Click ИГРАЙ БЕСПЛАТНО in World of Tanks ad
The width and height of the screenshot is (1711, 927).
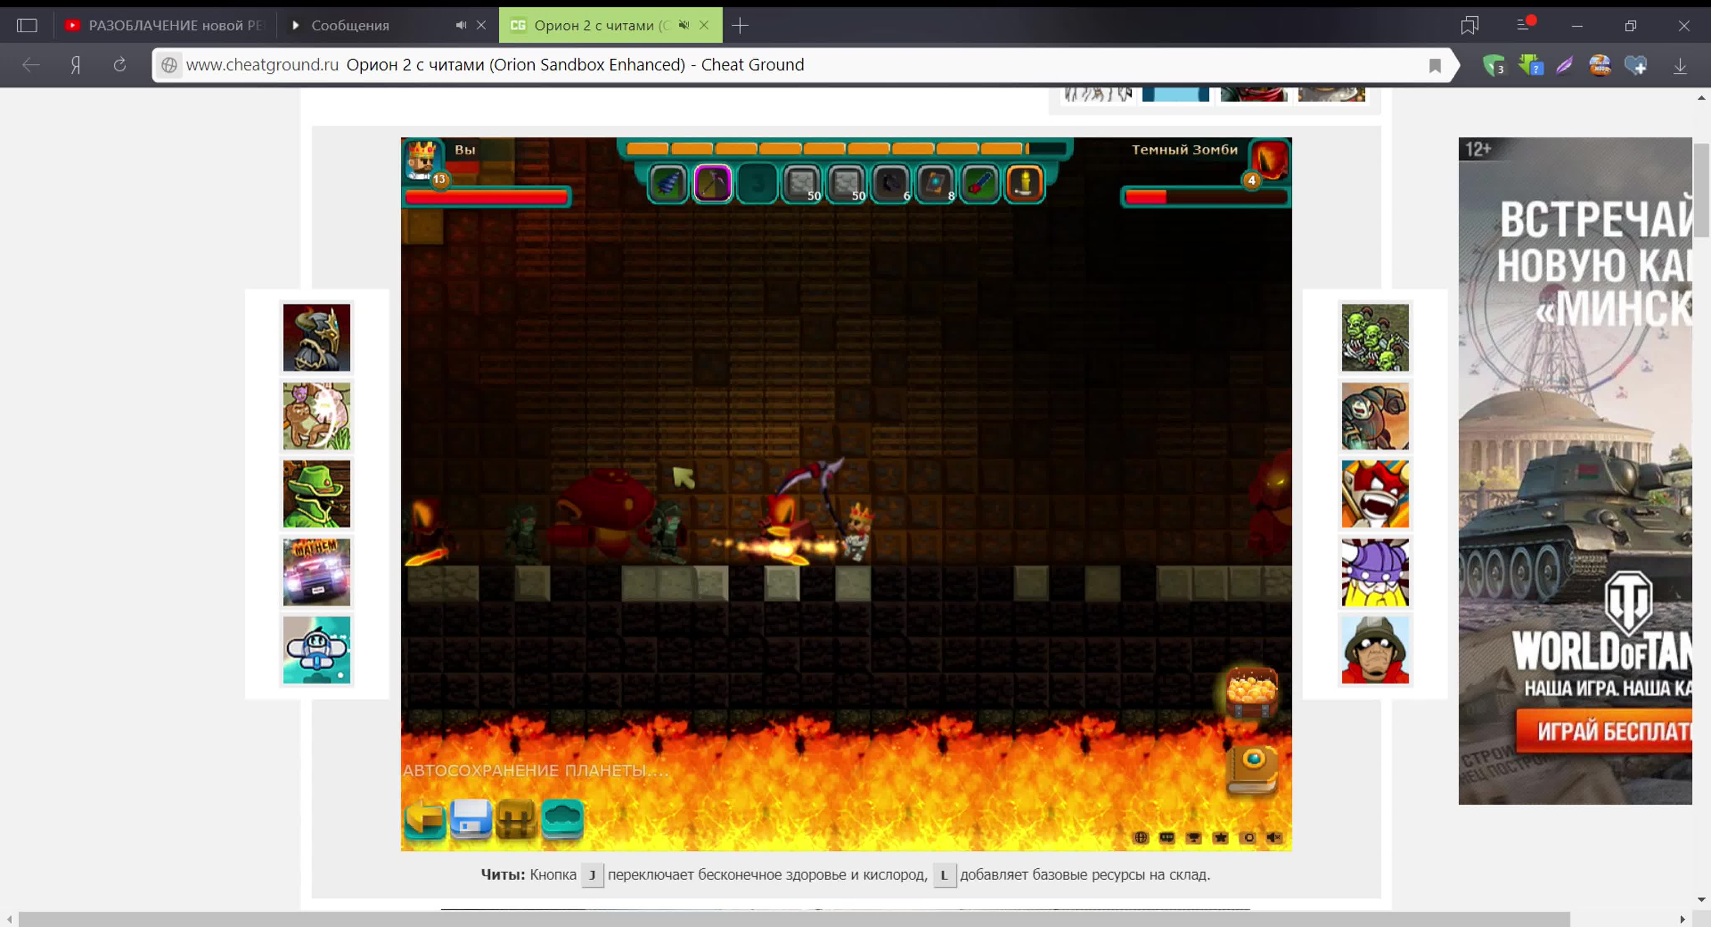[1605, 731]
